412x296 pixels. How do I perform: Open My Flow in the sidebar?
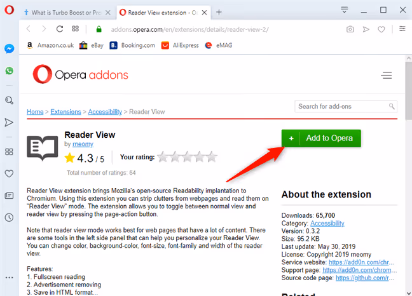(x=9, y=123)
